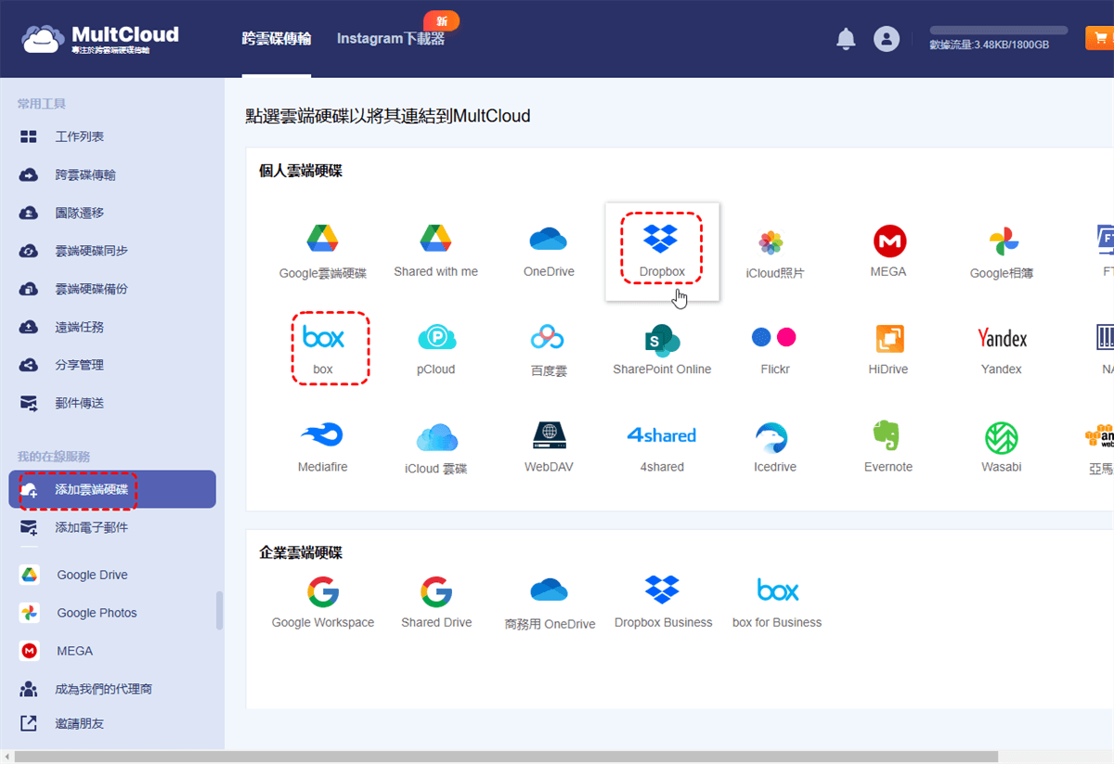Add HiDrive cloud service

[x=888, y=349]
